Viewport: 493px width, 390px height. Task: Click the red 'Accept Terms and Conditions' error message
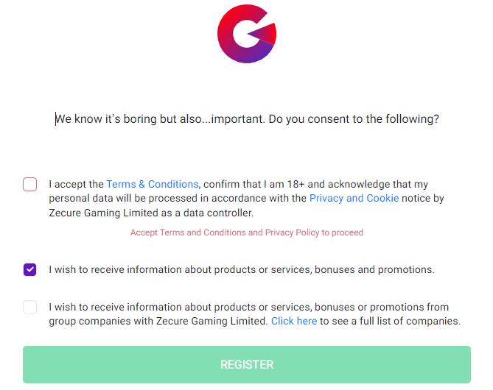(x=247, y=233)
